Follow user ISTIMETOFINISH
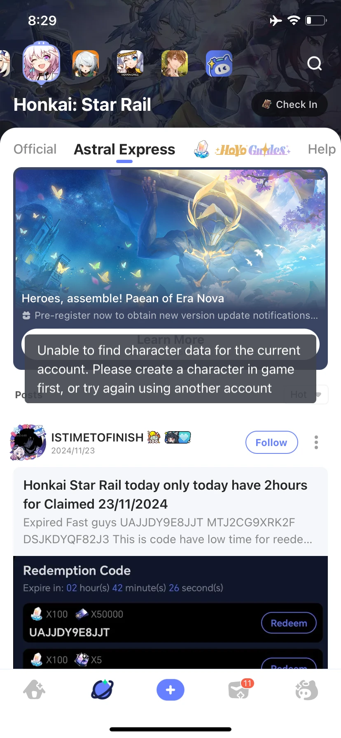Screen dimensions: 341x738 tap(272, 442)
